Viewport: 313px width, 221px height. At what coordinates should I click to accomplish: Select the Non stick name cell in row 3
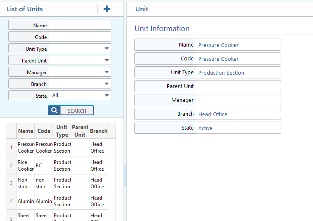26,183
